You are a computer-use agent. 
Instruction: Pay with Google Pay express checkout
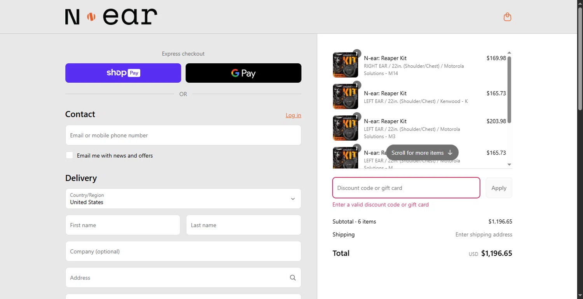tap(243, 73)
